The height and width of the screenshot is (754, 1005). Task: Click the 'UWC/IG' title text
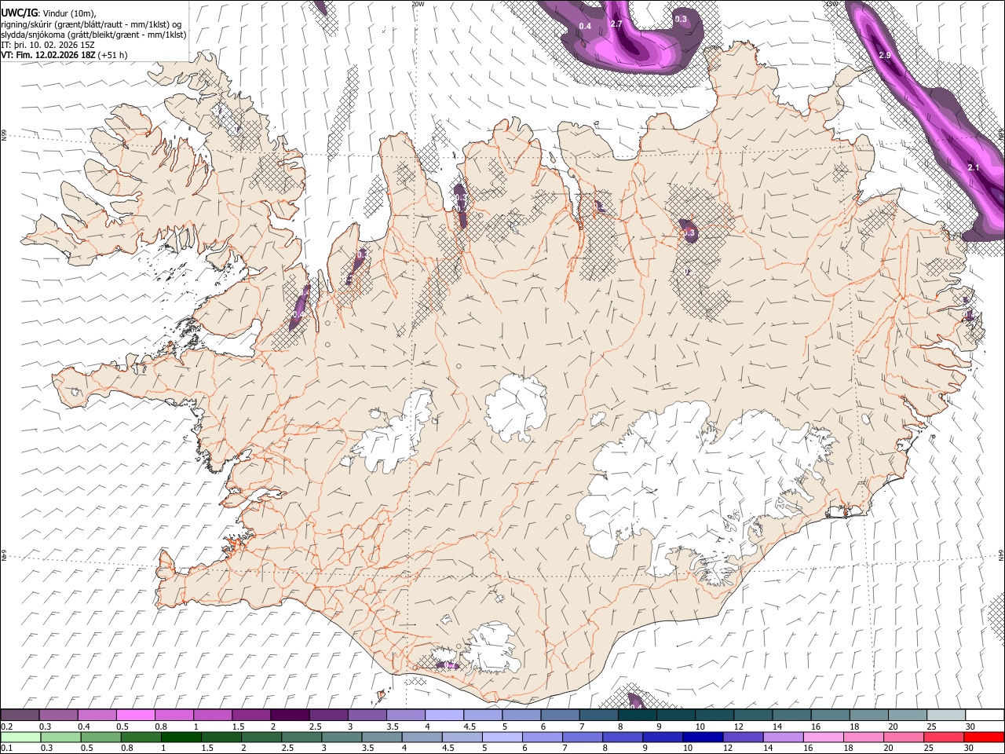[19, 13]
